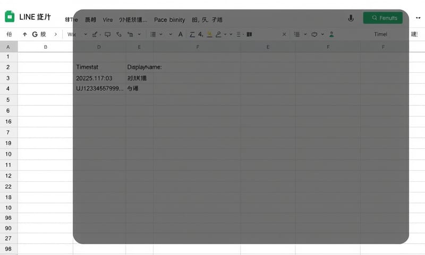Select row header 7
The image size is (425, 255).
point(8,132)
